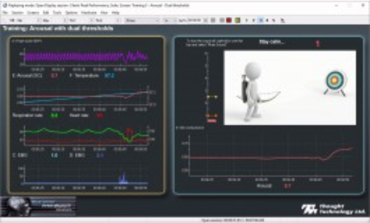Image resolution: width=370 pixels, height=223 pixels.
Task: Click the Temperature value 97.2
Action: pos(109,76)
